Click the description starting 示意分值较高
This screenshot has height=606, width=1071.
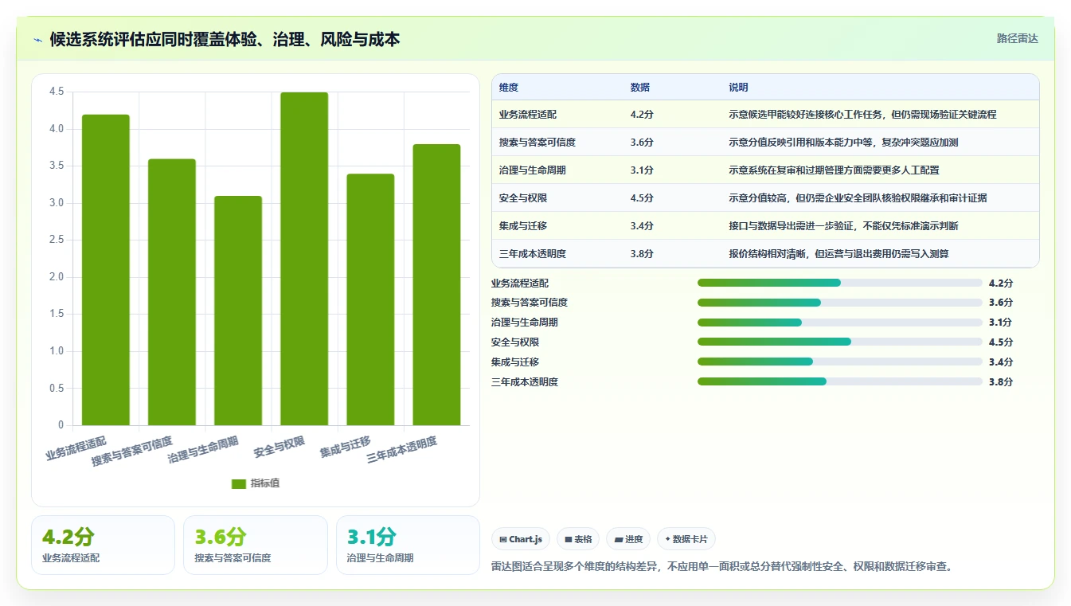(x=858, y=198)
